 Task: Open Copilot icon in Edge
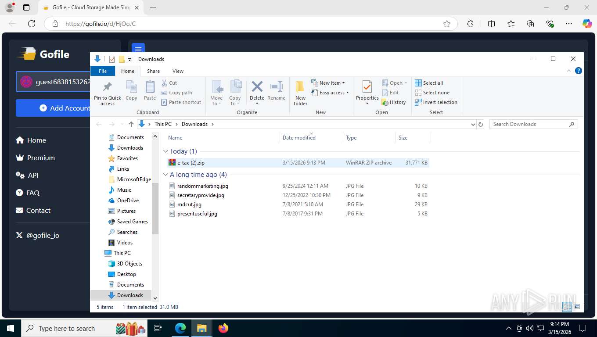click(587, 24)
